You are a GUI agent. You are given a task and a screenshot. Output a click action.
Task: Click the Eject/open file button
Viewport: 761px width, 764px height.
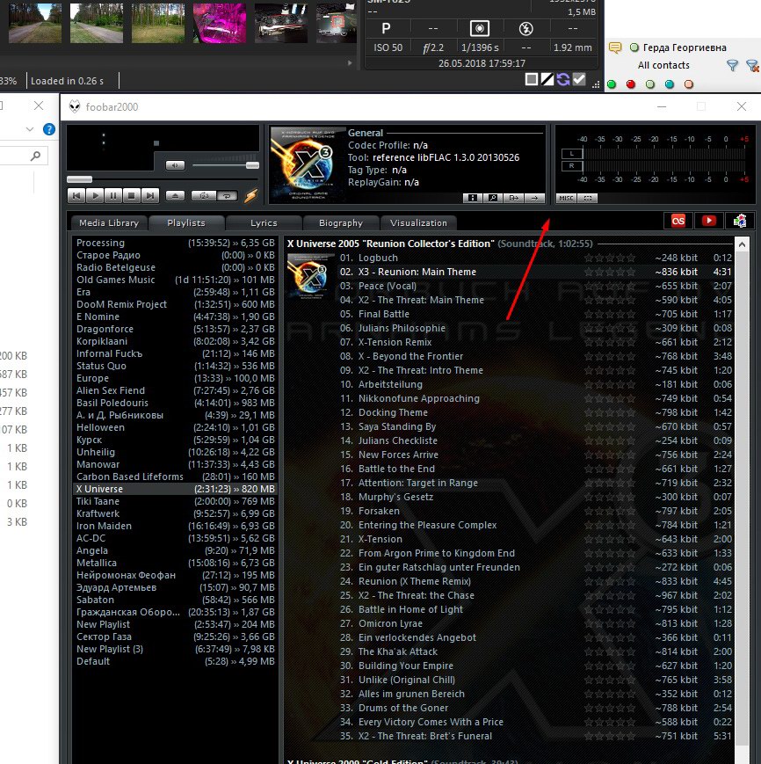(x=176, y=195)
